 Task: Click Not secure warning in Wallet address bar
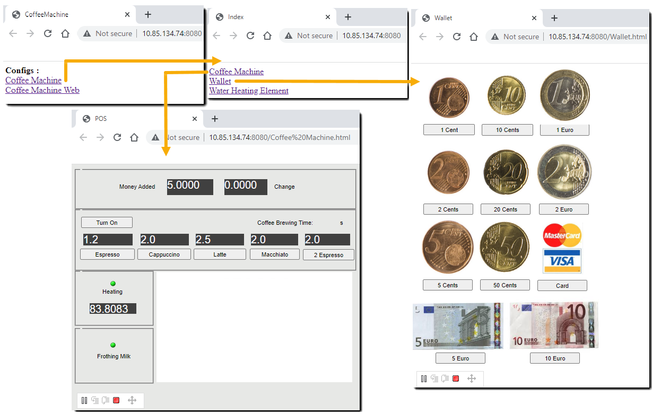pyautogui.click(x=515, y=37)
